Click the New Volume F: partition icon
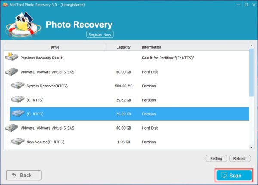Screen dimensions: 258x185 coord(18,142)
